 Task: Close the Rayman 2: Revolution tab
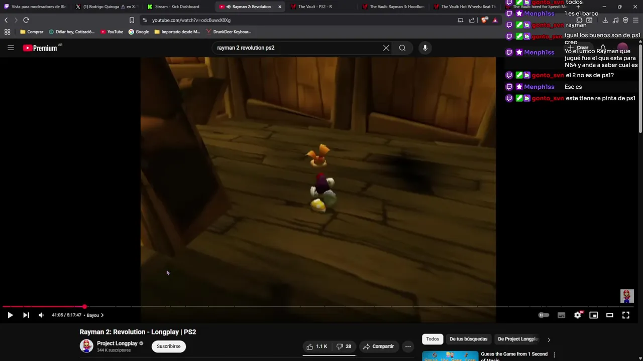pos(280,7)
